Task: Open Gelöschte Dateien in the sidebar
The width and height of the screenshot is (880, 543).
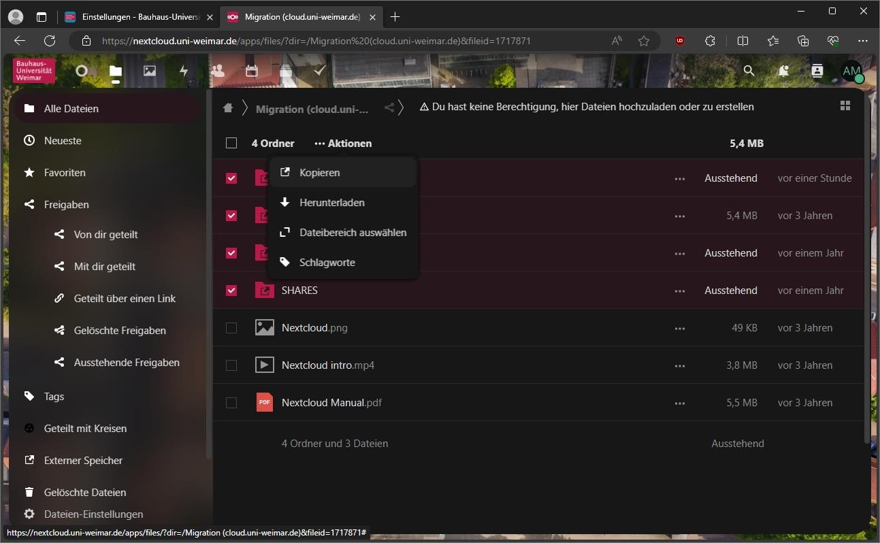Action: pyautogui.click(x=85, y=492)
